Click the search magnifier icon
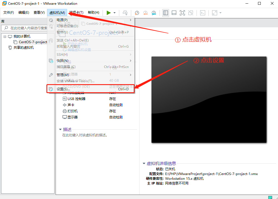The width and height of the screenshot is (278, 199). [x=6, y=28]
